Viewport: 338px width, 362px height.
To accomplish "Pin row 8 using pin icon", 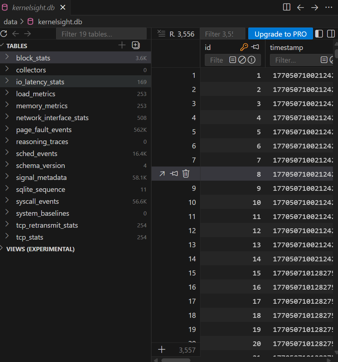I will point(174,174).
